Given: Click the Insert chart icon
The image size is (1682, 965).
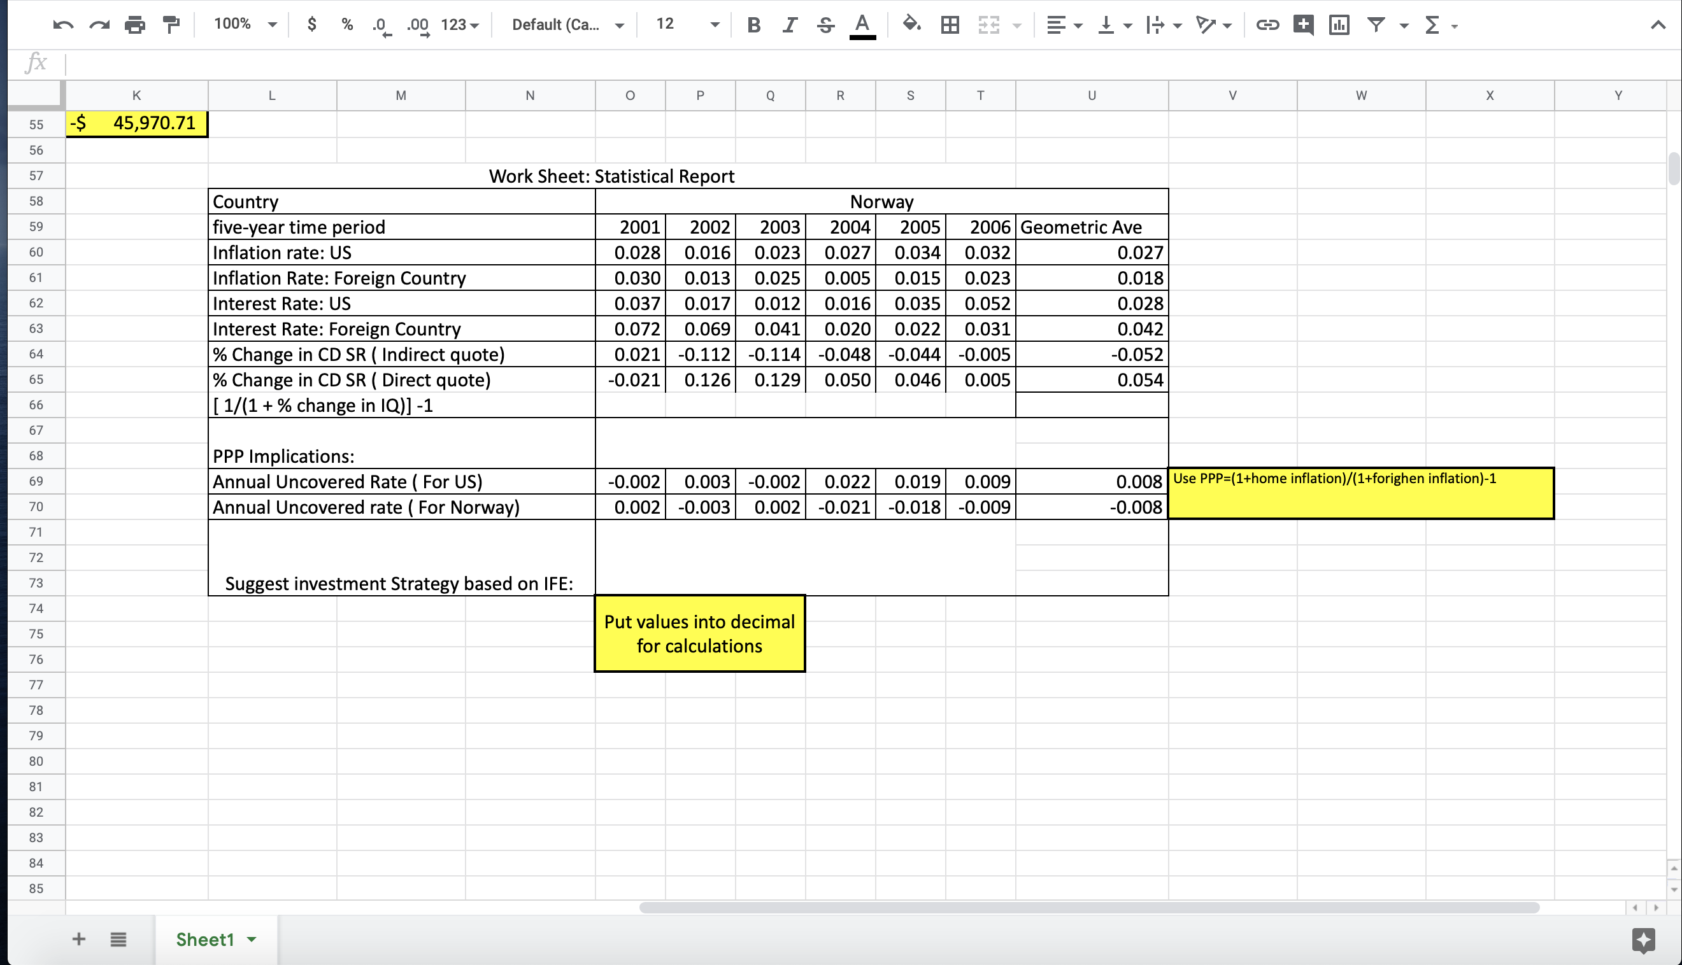Looking at the screenshot, I should point(1339,25).
